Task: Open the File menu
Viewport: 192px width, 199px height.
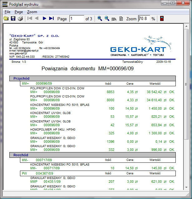Action: point(7,12)
